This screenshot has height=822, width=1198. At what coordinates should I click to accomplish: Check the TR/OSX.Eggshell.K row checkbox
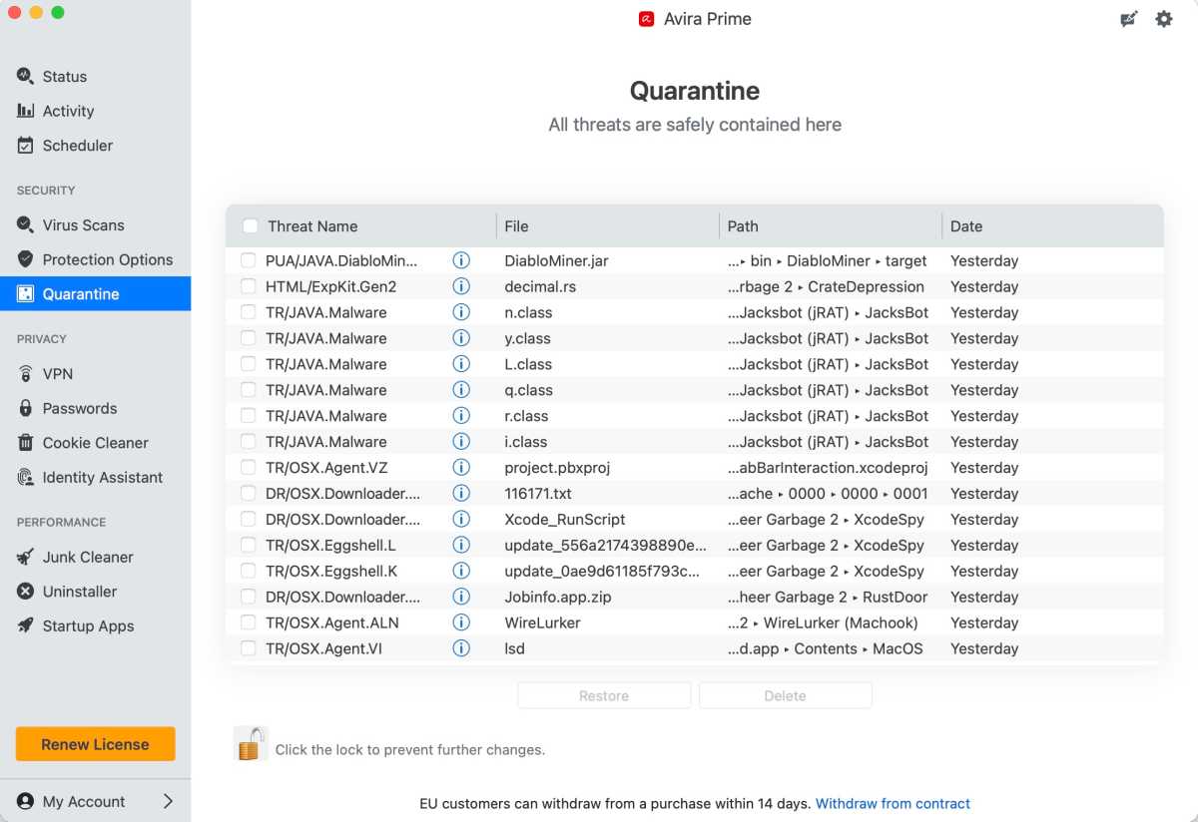[248, 571]
